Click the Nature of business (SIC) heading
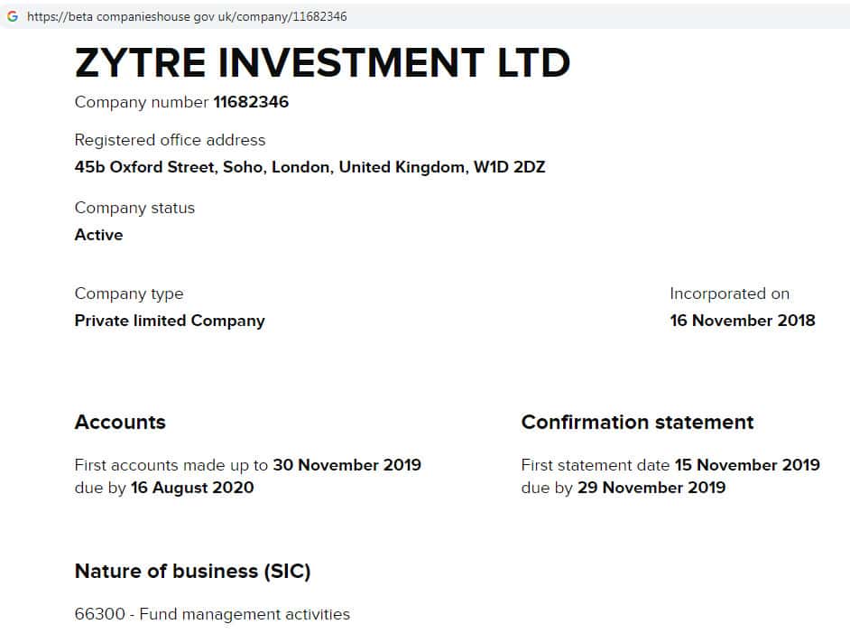Image resolution: width=850 pixels, height=643 pixels. [x=192, y=571]
